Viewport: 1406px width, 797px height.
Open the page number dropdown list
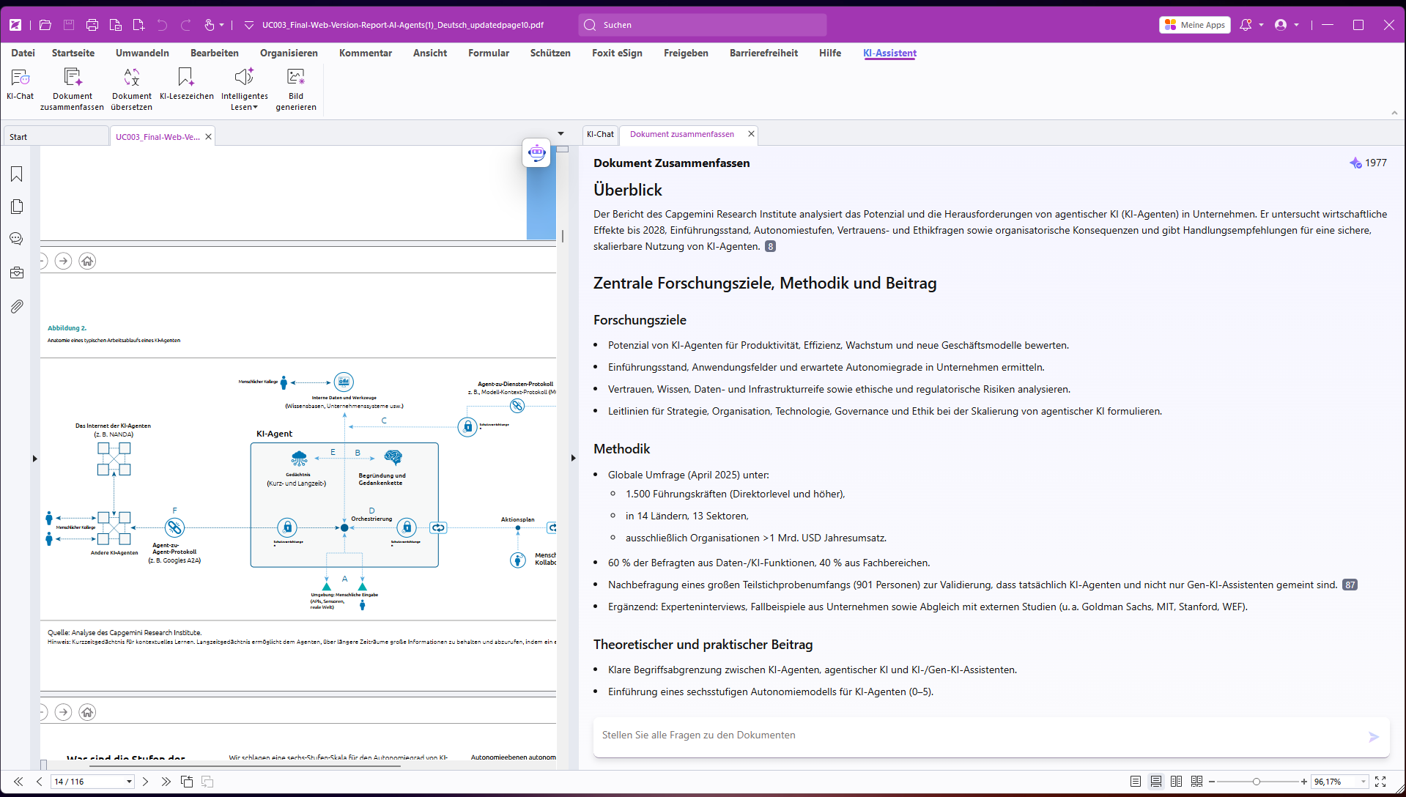click(x=129, y=782)
